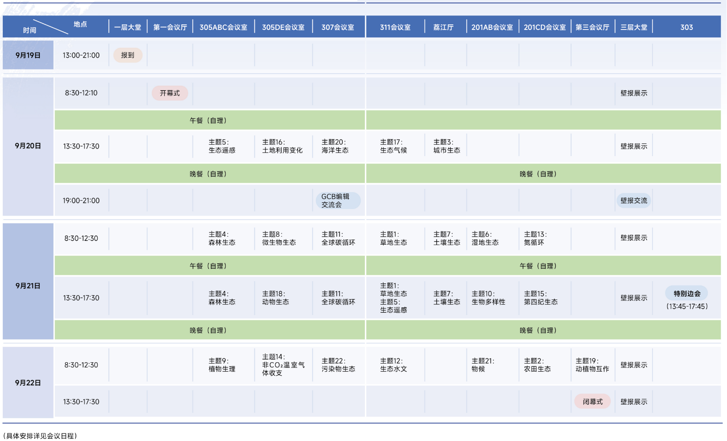Click the 特别边会 pill
The image size is (727, 441).
coord(687,293)
